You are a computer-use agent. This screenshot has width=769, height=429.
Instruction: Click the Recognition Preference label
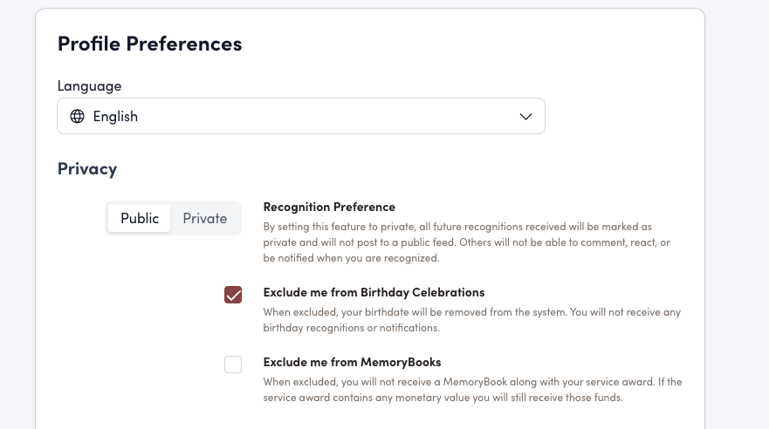click(329, 207)
